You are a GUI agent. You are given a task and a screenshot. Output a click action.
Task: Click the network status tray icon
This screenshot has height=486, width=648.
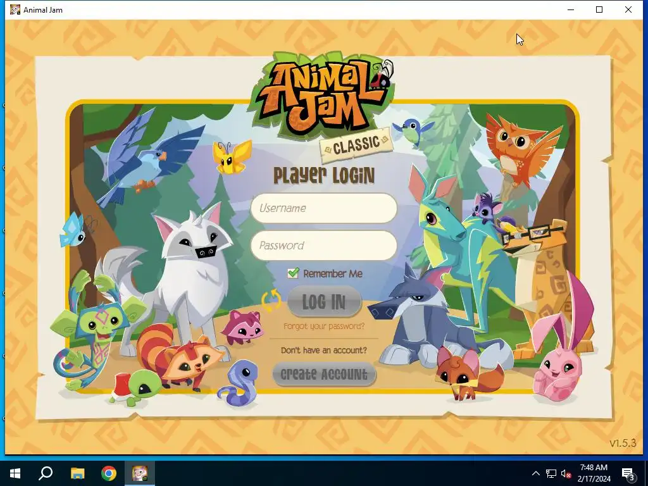click(551, 473)
